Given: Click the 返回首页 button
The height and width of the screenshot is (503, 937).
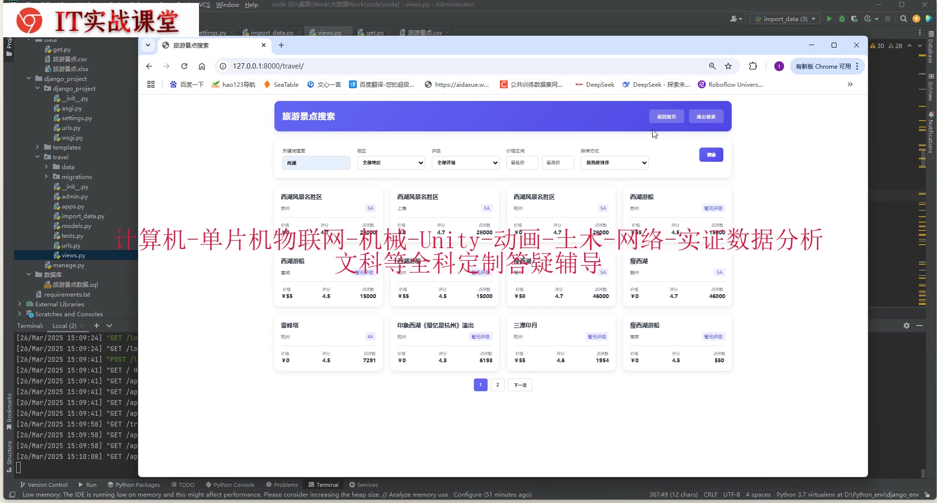Looking at the screenshot, I should 666,117.
